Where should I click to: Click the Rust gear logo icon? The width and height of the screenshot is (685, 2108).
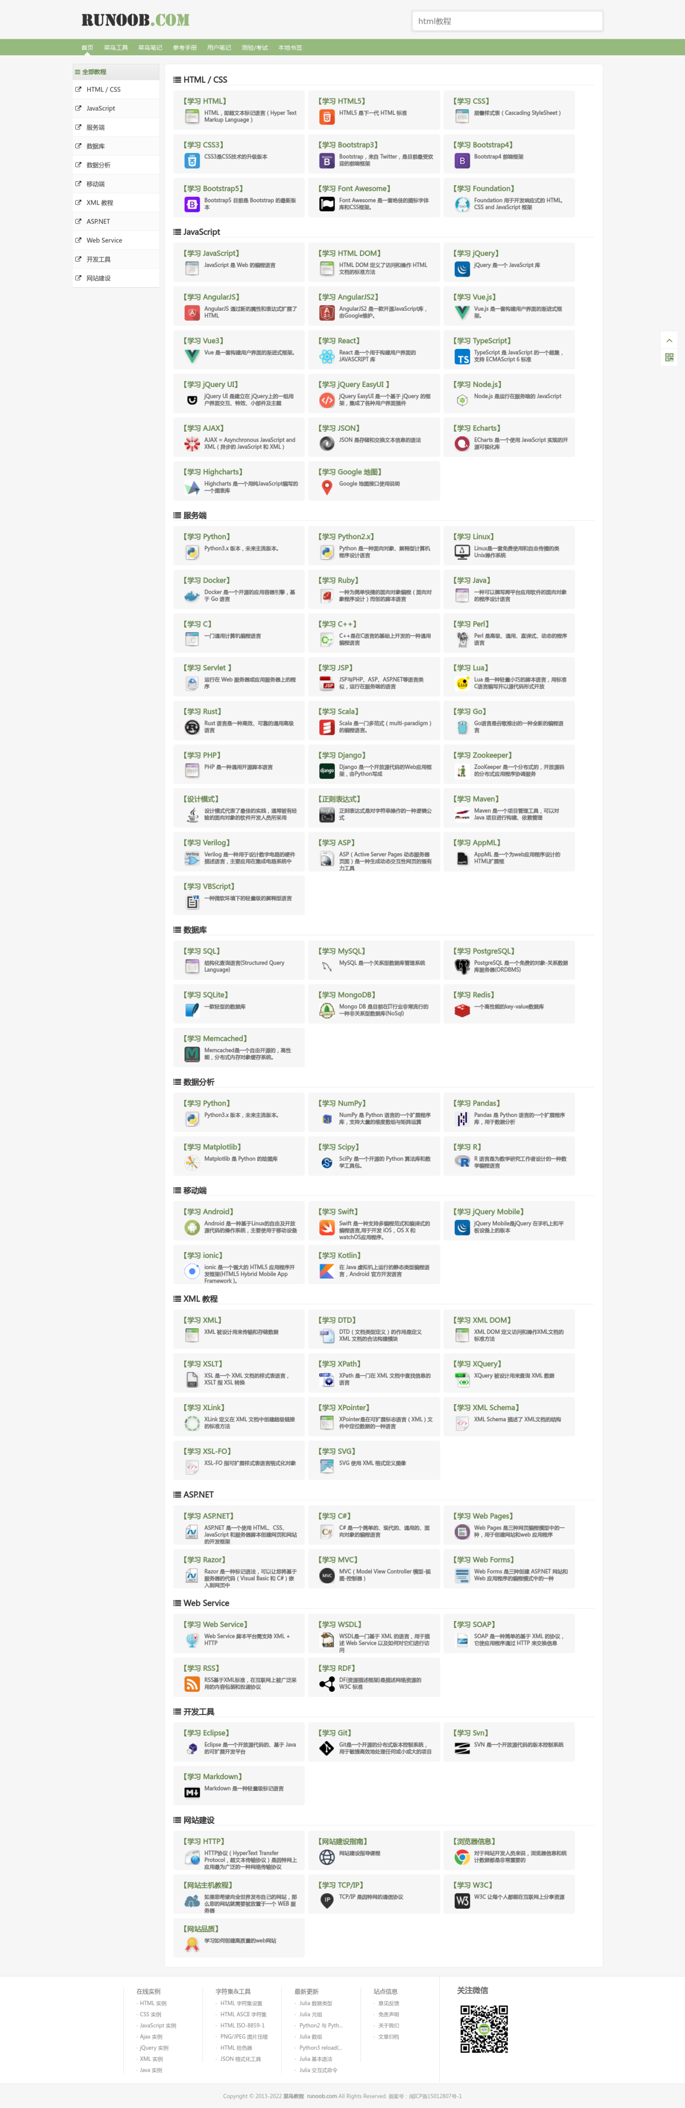[191, 727]
